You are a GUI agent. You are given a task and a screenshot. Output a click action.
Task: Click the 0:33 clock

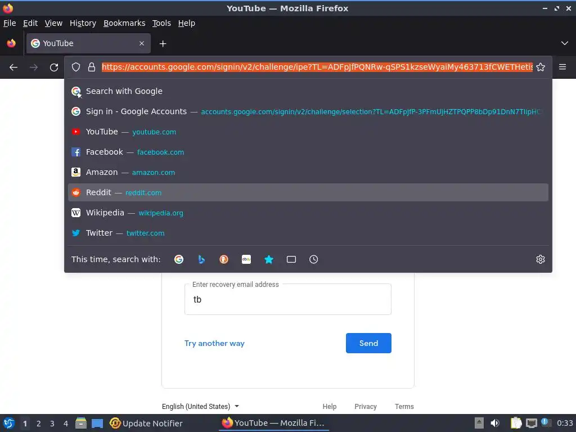(x=565, y=423)
